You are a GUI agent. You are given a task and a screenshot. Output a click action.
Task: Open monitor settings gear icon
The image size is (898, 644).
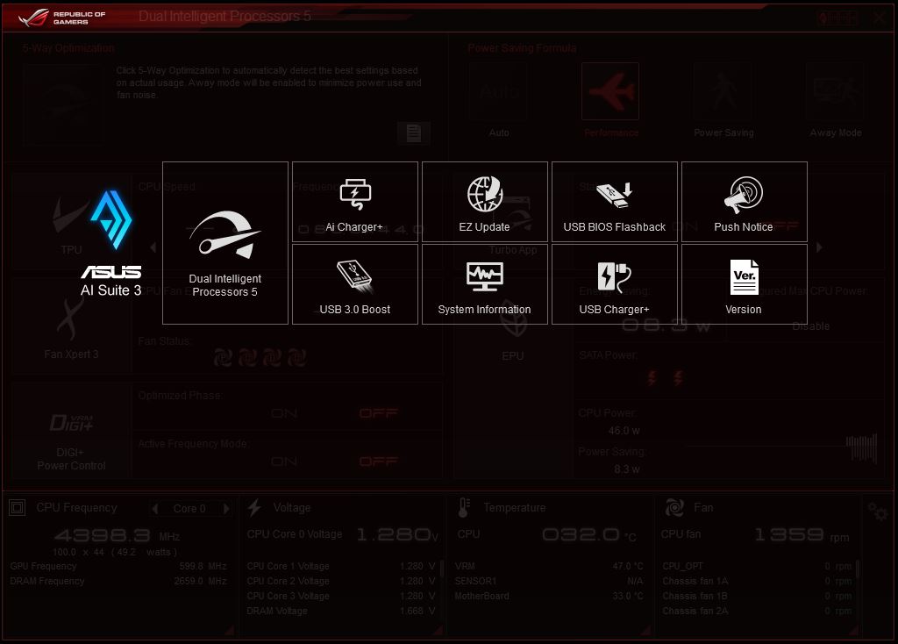(877, 512)
